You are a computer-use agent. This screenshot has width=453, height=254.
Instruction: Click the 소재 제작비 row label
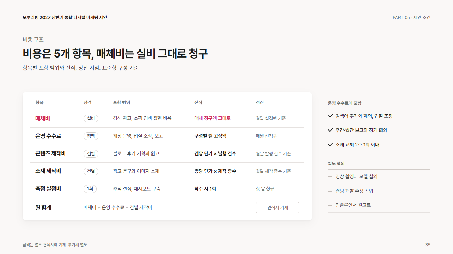48,171
